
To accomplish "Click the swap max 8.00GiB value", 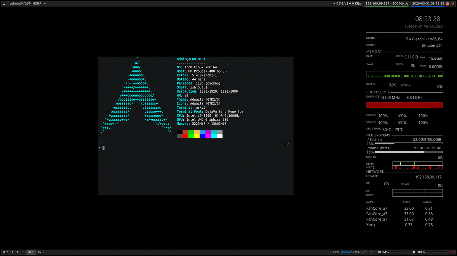I will tap(435, 66).
